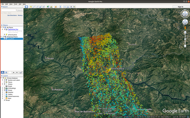Viewport: 190px width, 118px height.
Task: Click the View in Google Maps icon
Action: 74,7
